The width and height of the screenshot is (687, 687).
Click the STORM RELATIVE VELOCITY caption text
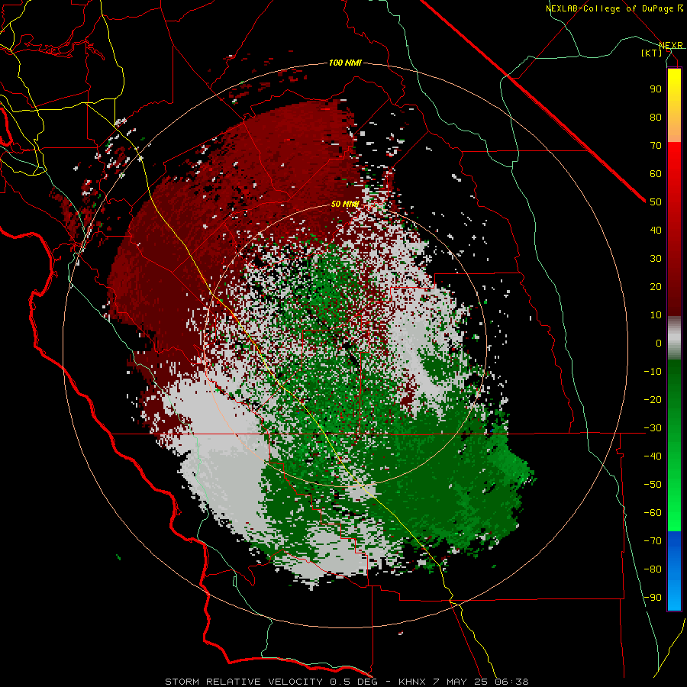point(244,682)
